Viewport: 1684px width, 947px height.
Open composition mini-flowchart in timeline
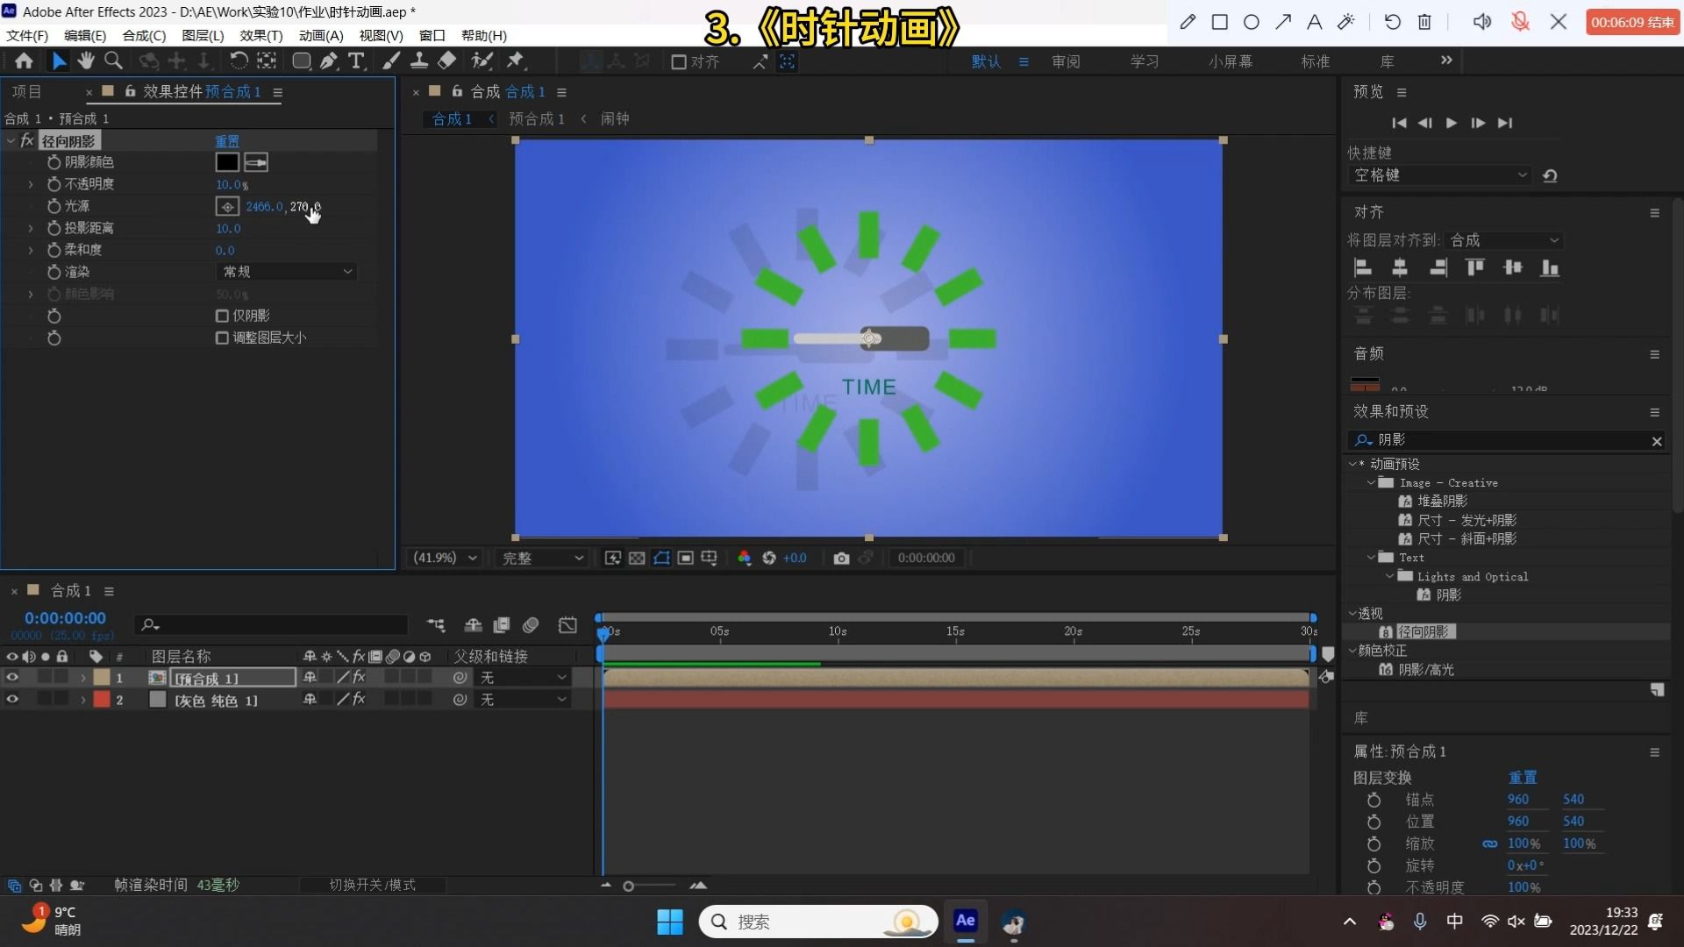(x=436, y=625)
